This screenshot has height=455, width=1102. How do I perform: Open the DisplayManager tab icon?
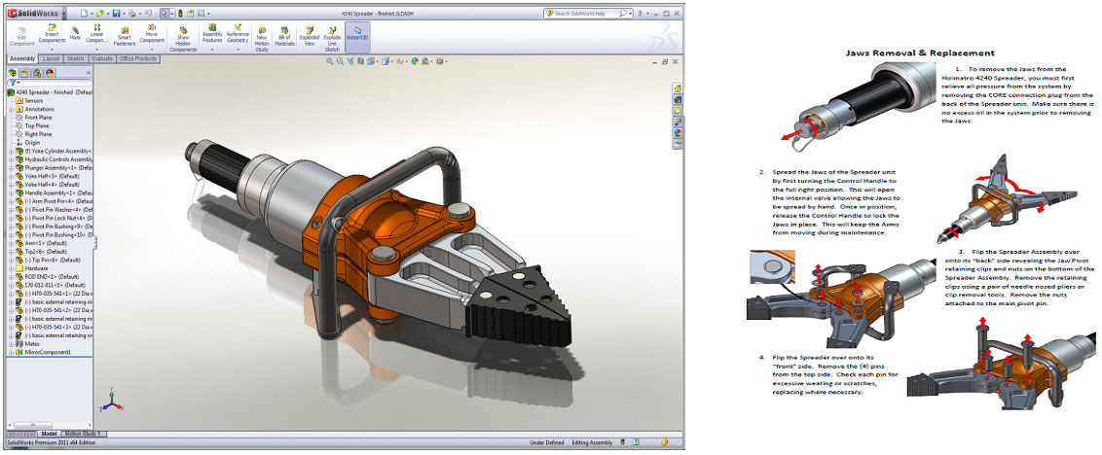[x=51, y=72]
